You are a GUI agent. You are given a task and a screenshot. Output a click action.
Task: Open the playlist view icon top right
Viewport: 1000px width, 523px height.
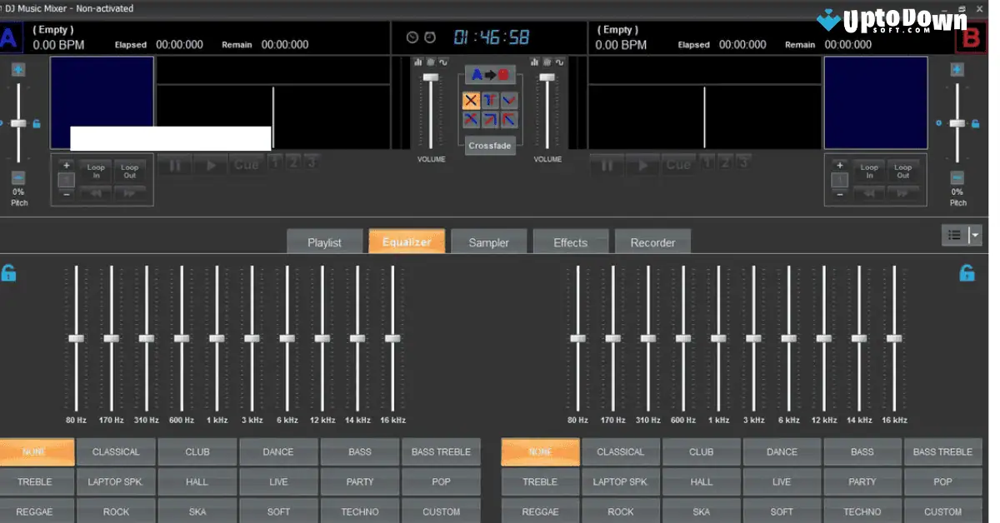(x=953, y=235)
